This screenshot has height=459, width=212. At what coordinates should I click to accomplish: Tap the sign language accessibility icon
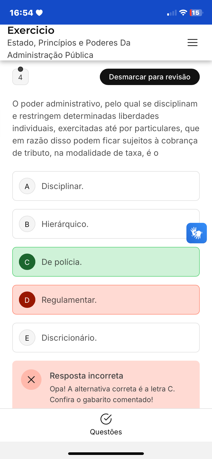(x=196, y=233)
